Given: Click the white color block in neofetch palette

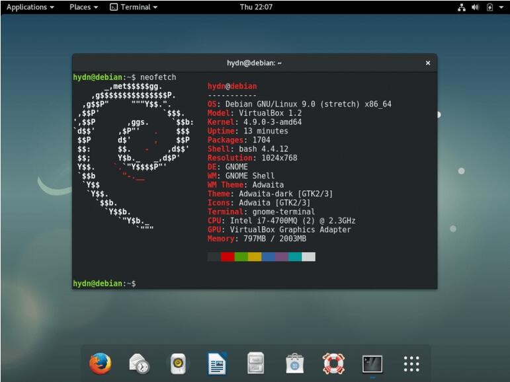Looking at the screenshot, I should [x=309, y=256].
